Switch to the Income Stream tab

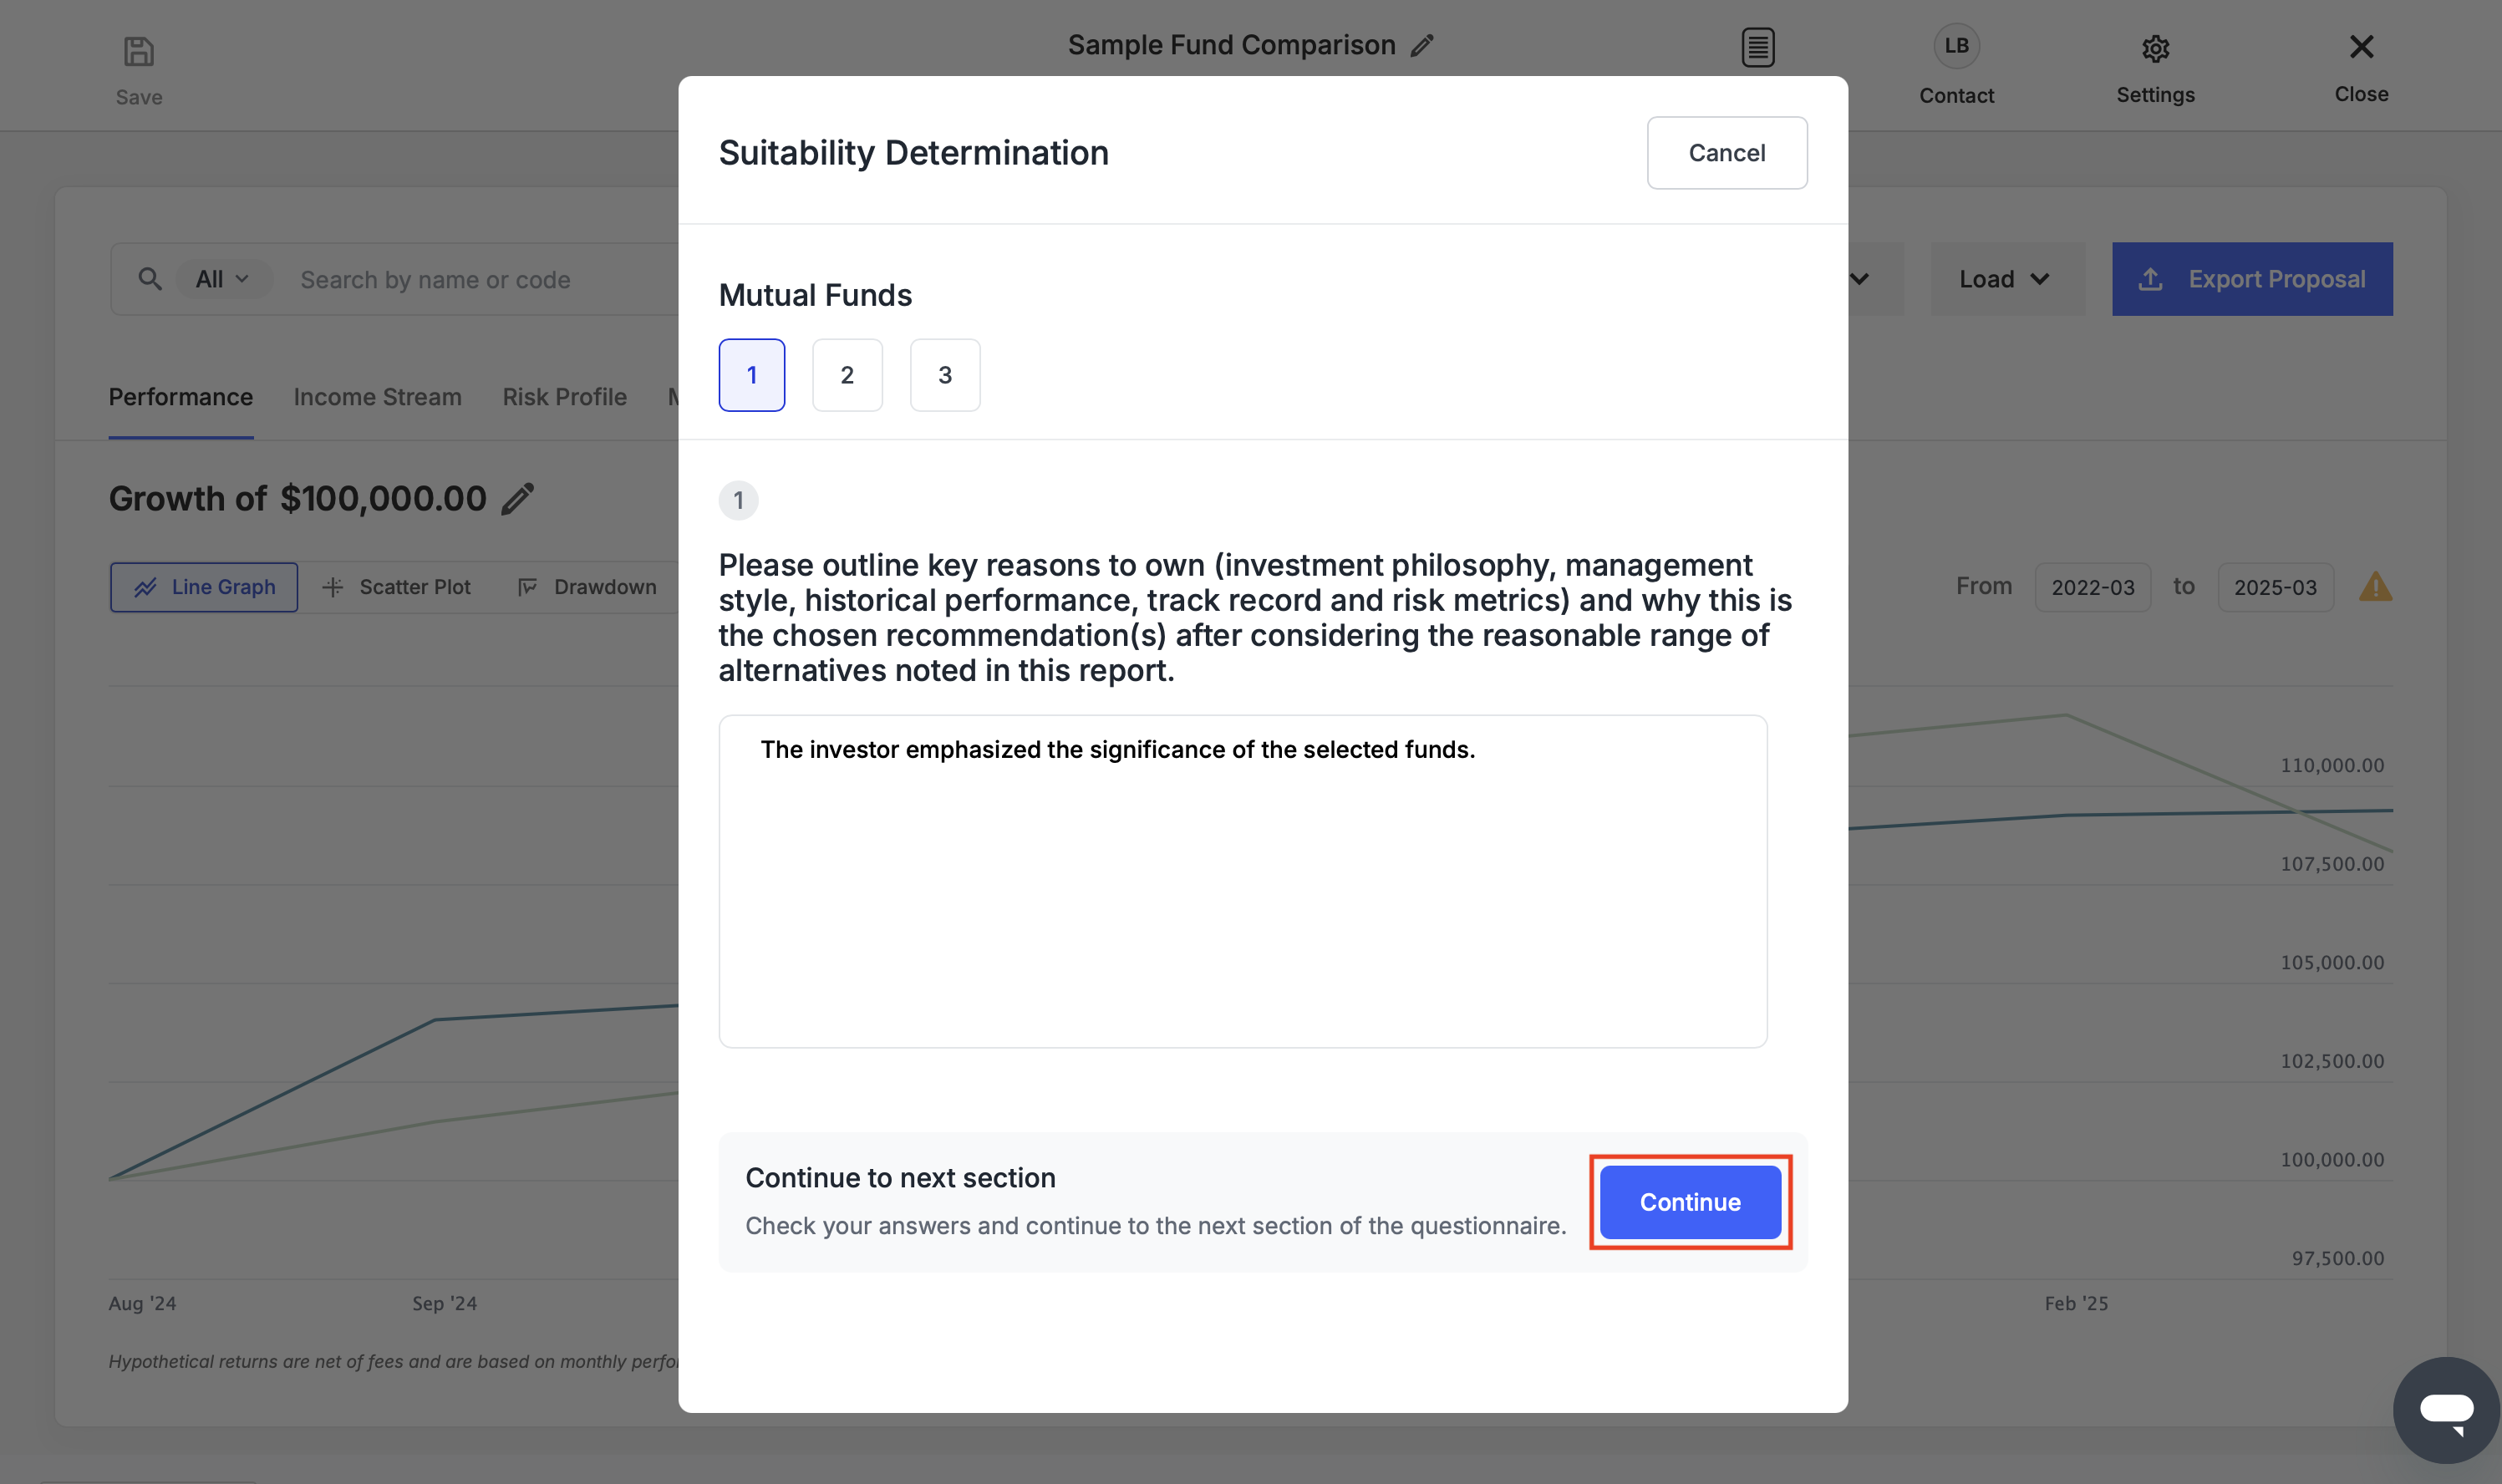click(378, 397)
